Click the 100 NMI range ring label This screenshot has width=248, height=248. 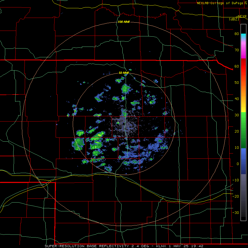124,22
